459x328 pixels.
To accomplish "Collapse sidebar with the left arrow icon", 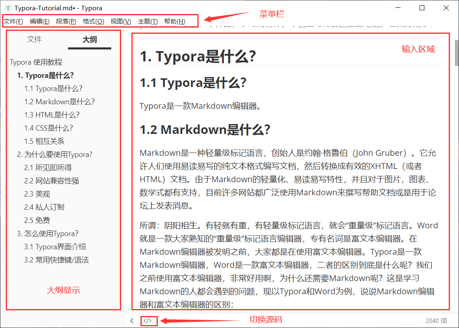I will click(x=132, y=321).
